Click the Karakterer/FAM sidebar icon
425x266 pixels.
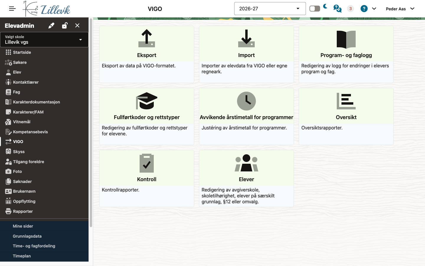coord(8,112)
